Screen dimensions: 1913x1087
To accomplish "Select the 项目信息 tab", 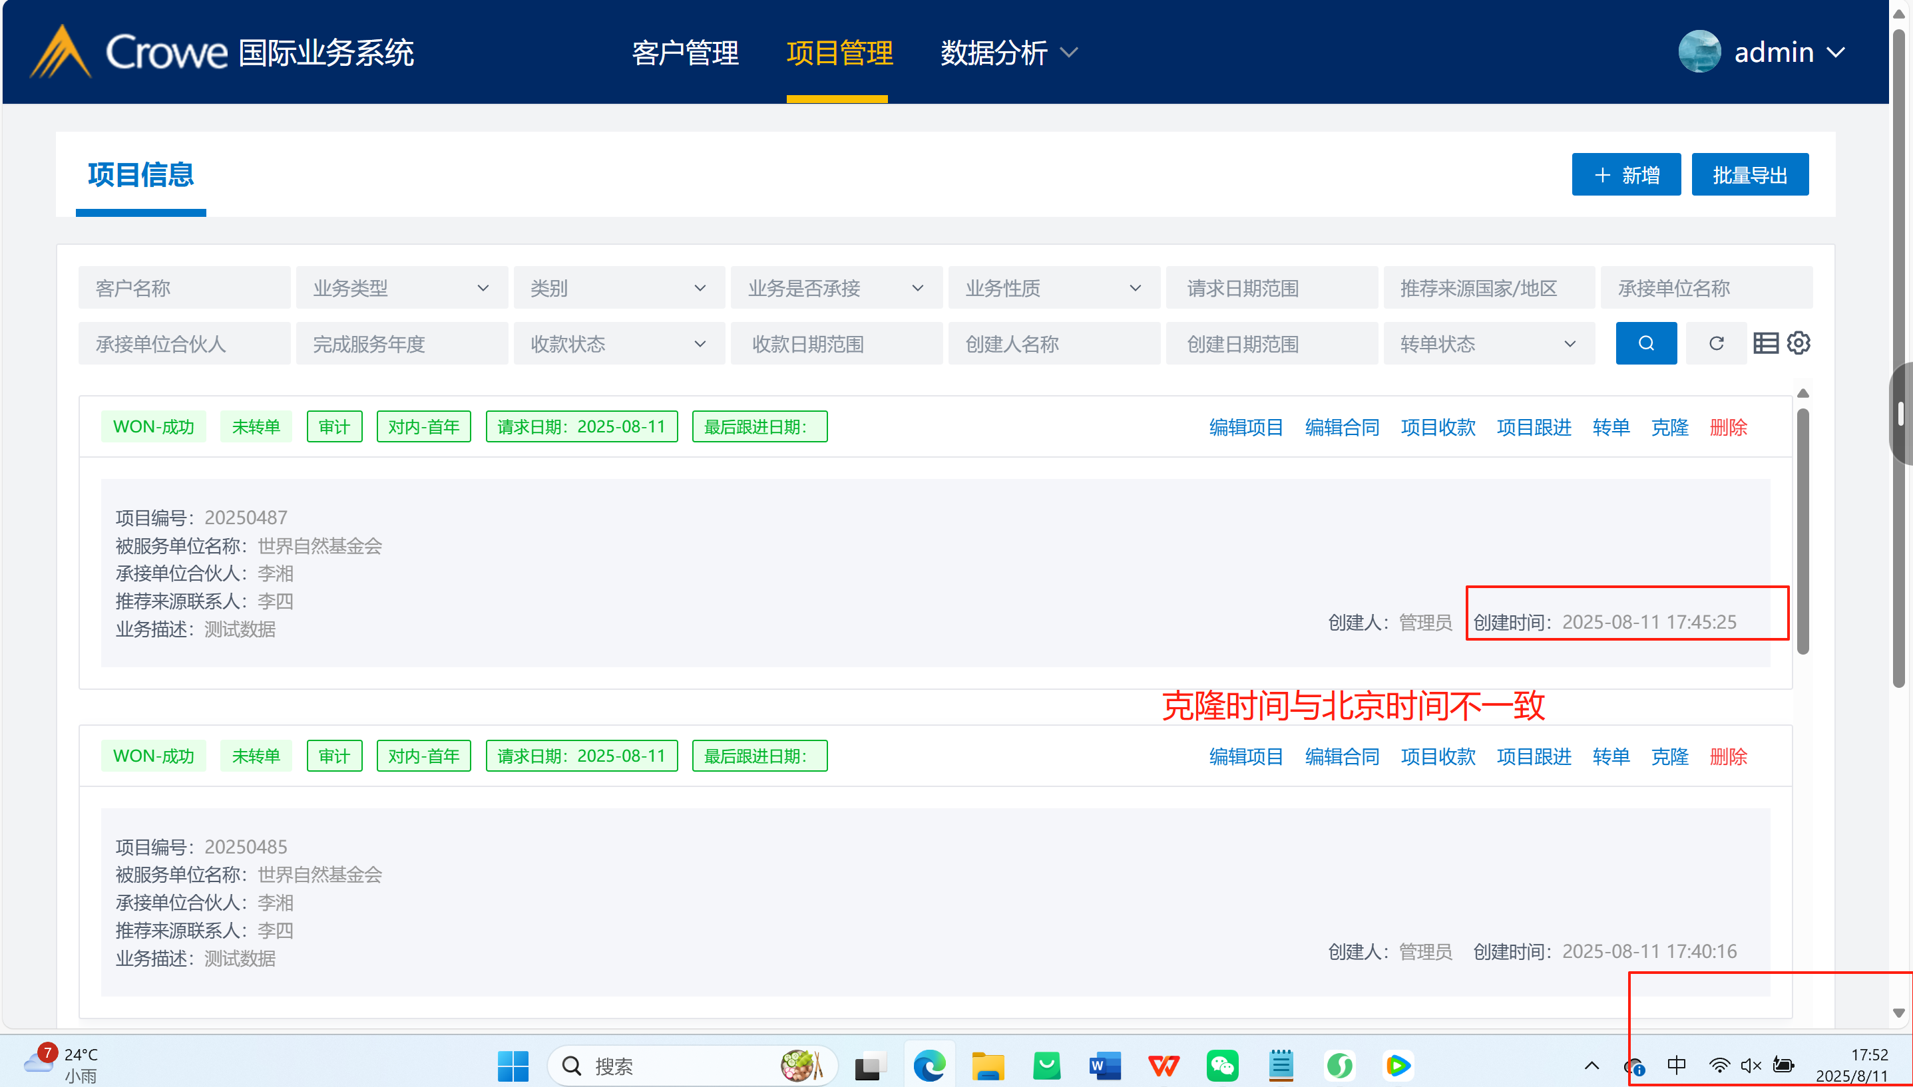I will [x=140, y=175].
